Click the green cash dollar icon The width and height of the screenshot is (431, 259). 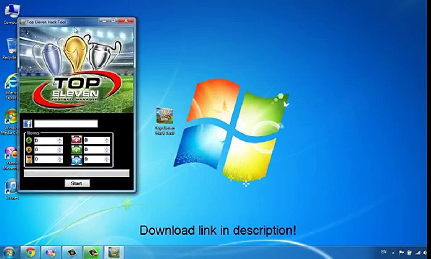click(x=29, y=141)
